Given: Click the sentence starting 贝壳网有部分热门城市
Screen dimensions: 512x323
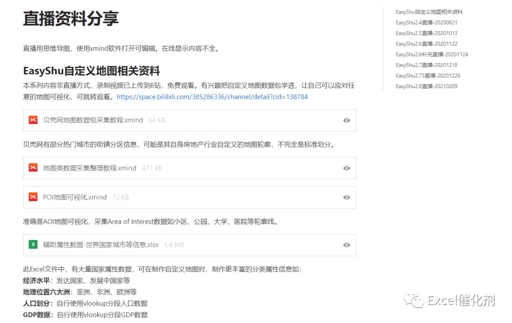Looking at the screenshot, I should click(x=180, y=144).
